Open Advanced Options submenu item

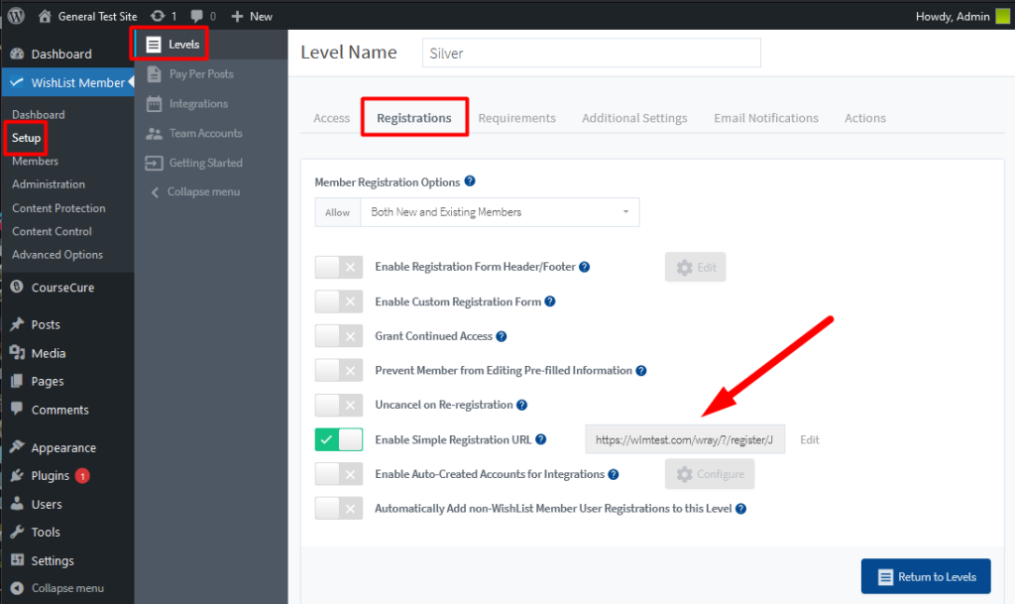point(57,255)
